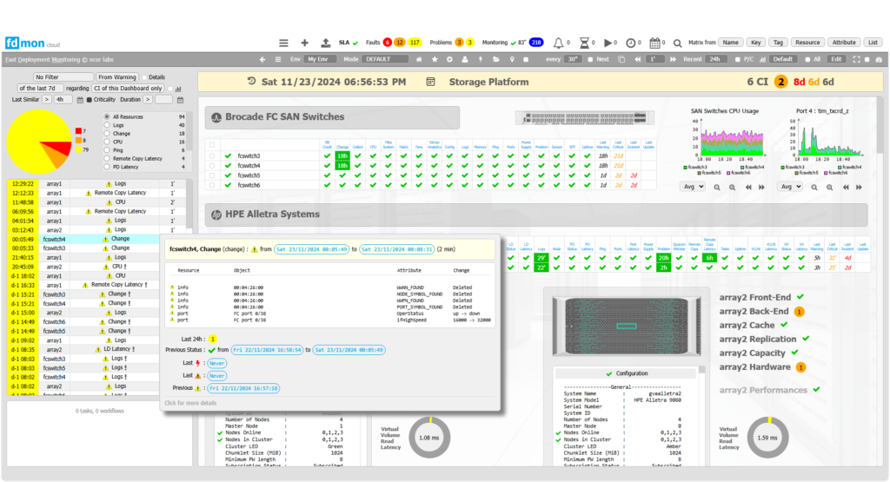Image resolution: width=890 pixels, height=482 pixels.
Task: Click the map pin location icon
Action: [511, 59]
